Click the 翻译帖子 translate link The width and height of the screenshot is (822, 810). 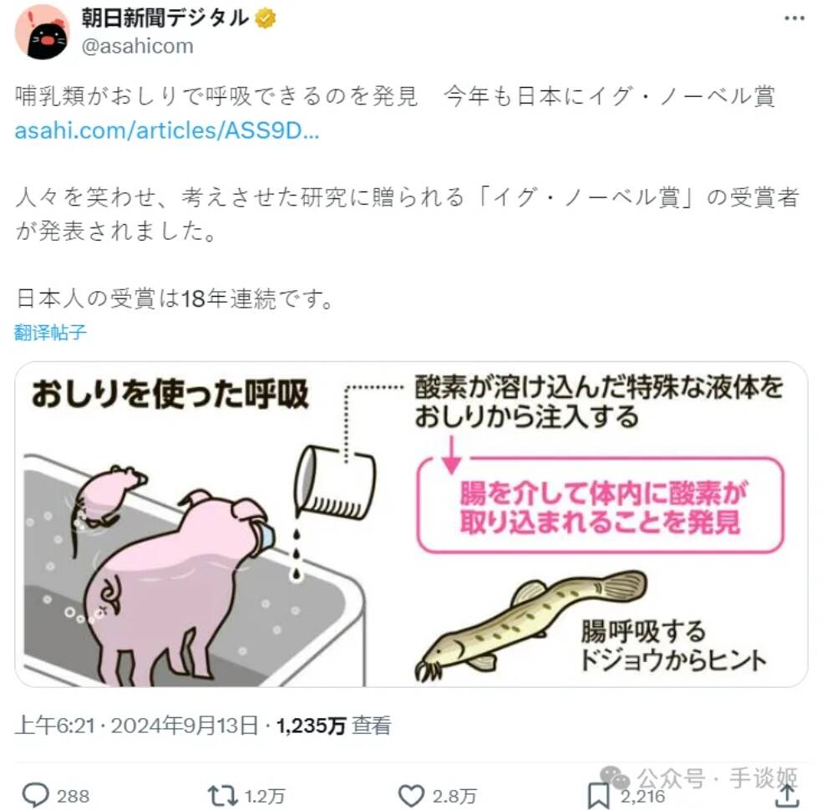tap(50, 332)
